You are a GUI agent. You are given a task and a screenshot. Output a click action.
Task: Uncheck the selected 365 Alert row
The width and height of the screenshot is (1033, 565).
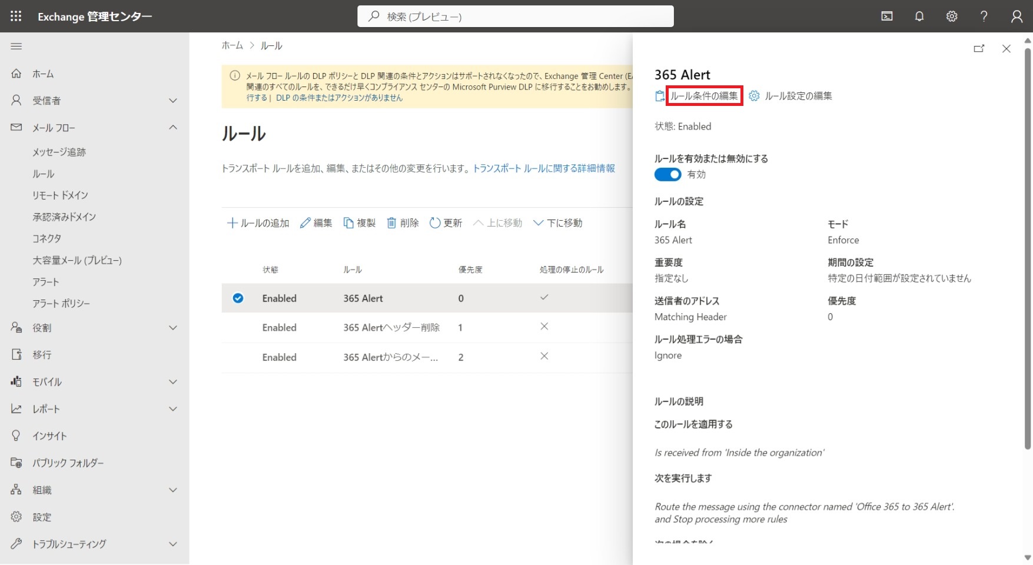pos(238,298)
